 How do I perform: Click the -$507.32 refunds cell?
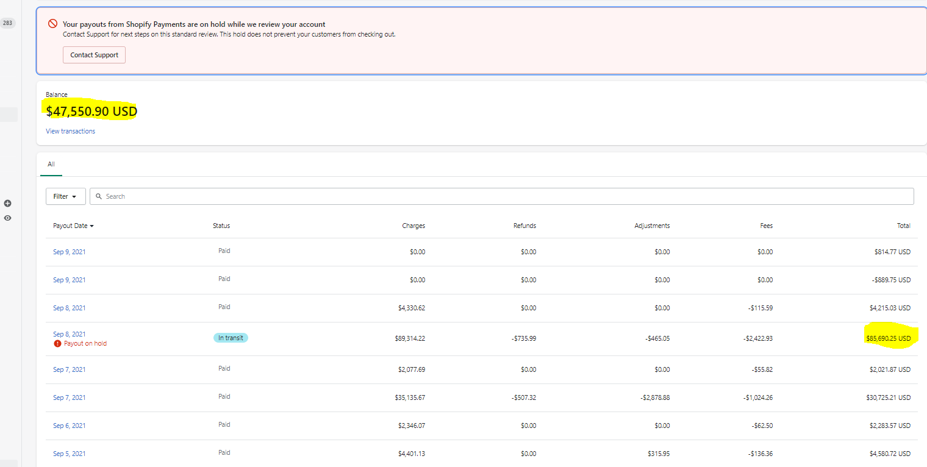click(523, 397)
